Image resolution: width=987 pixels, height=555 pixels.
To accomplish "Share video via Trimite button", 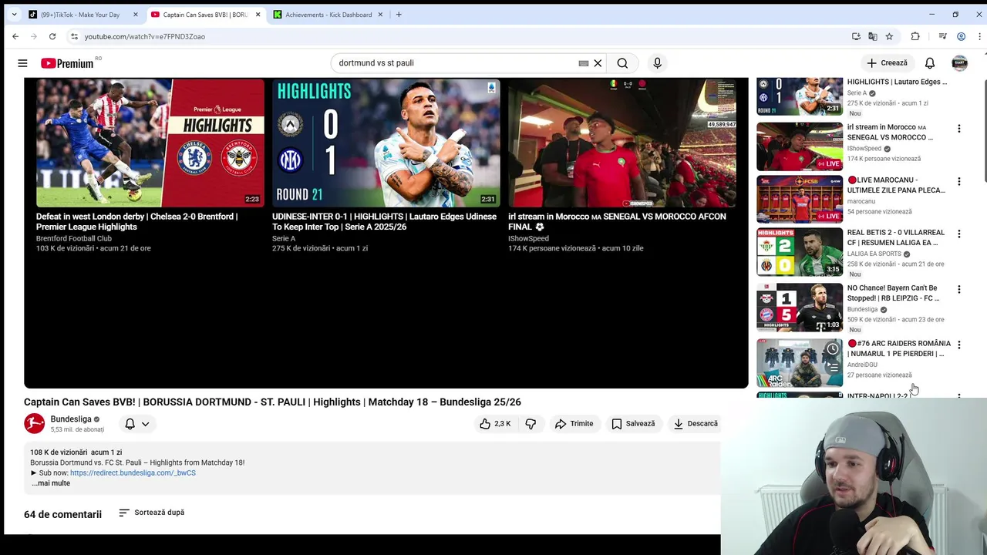I will [574, 423].
